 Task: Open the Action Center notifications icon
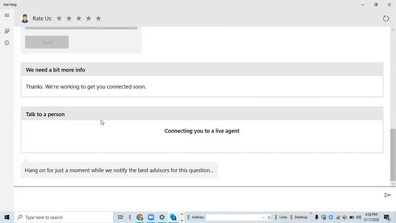tap(387, 217)
